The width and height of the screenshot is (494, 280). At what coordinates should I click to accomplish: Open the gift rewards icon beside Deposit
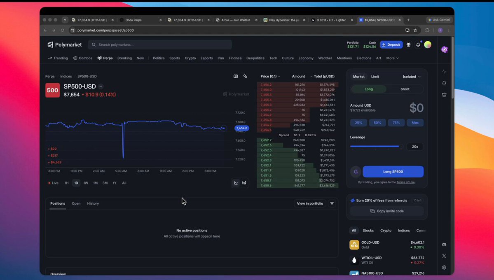(x=408, y=45)
